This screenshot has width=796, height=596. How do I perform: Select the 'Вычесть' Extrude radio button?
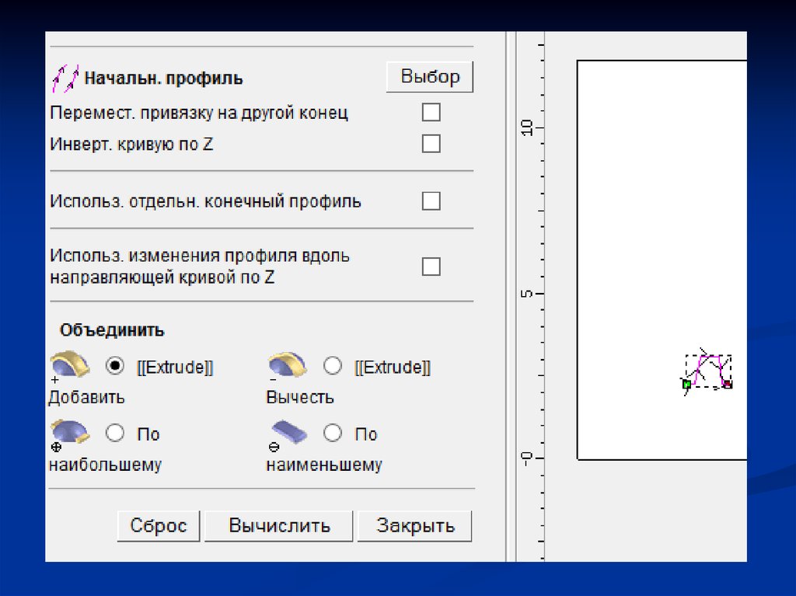[x=333, y=366]
